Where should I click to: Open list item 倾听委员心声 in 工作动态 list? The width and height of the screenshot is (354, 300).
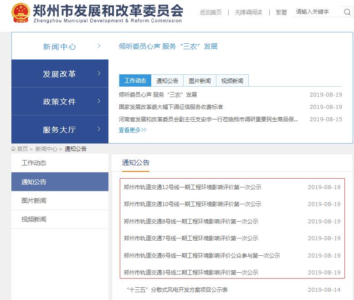click(158, 95)
